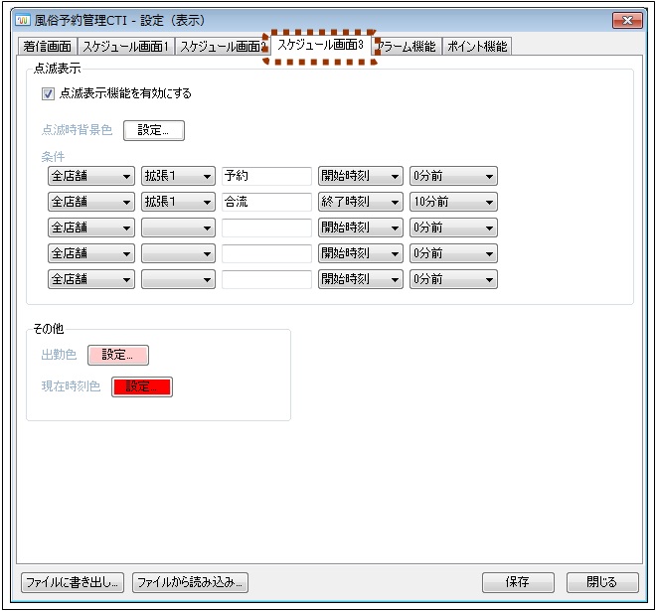Click the 合流 text field
Viewport: 656px width, 611px height.
click(266, 202)
